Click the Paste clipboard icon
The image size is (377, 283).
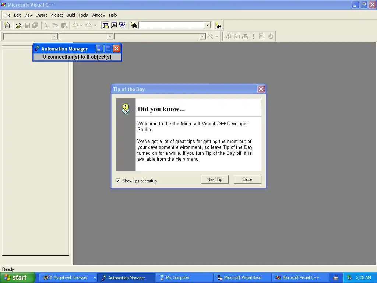[x=64, y=25]
